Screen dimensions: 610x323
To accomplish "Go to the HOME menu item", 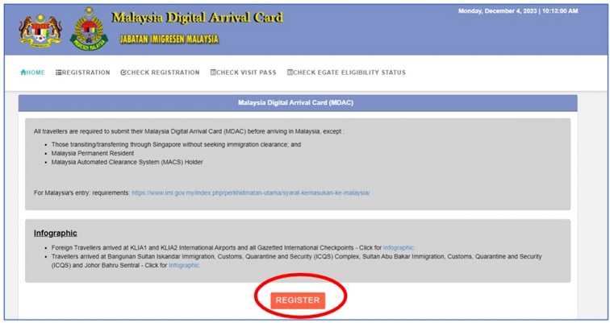I will (36, 72).
